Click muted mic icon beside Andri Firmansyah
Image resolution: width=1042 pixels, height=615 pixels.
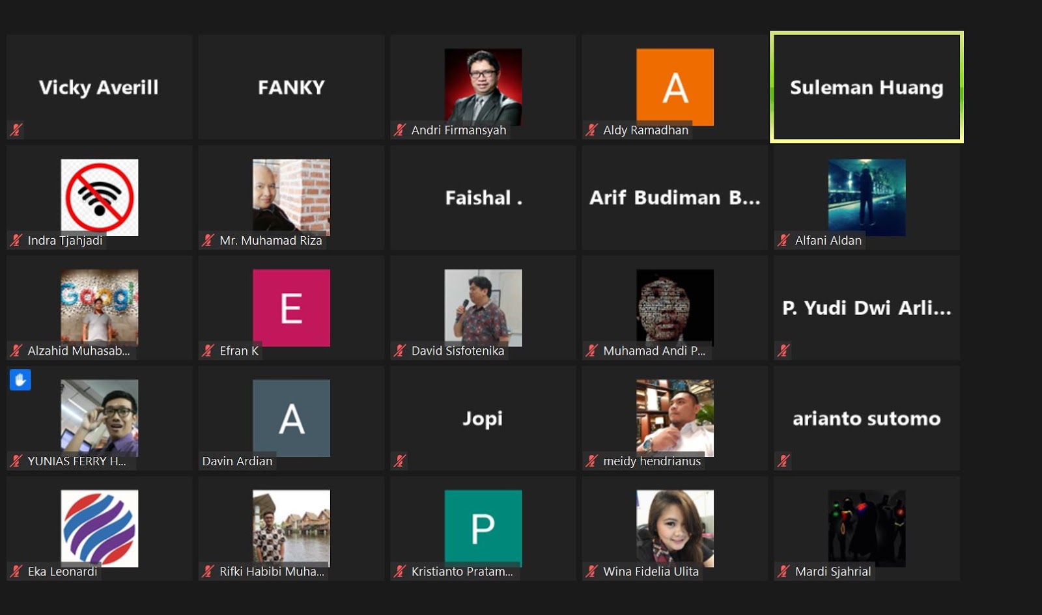400,130
